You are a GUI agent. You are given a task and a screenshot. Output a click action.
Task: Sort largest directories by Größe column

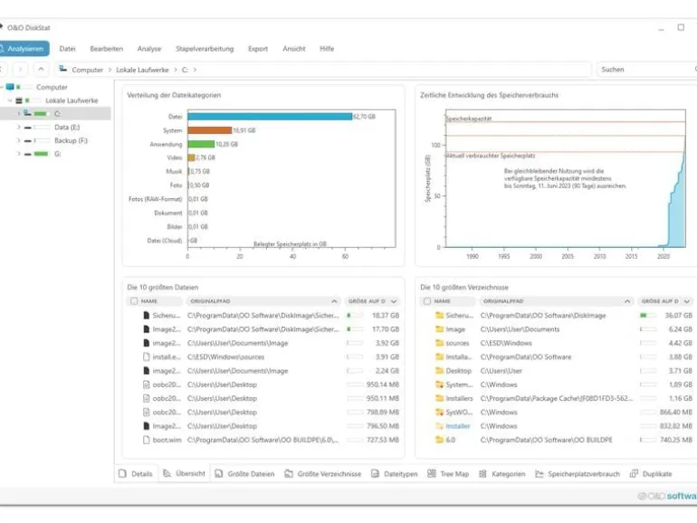coord(665,301)
